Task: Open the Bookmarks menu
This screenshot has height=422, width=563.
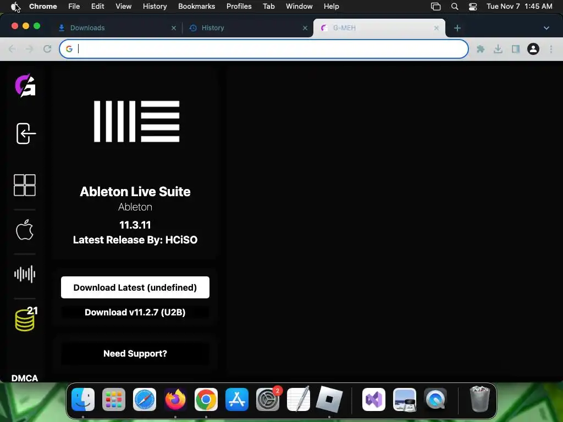Action: [x=197, y=7]
